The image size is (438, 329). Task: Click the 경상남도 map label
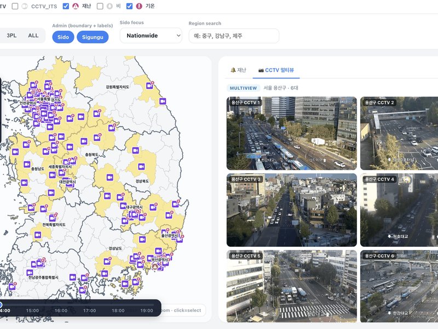pyautogui.click(x=115, y=248)
